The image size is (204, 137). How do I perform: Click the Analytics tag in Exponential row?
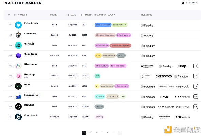(100, 97)
